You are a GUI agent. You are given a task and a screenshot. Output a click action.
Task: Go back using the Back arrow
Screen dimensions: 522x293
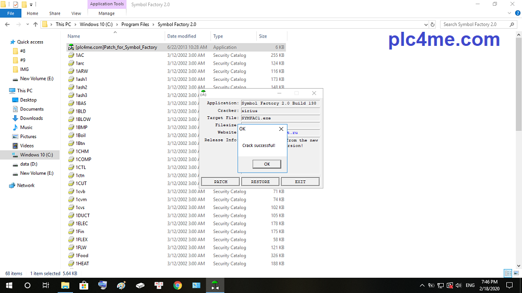coord(7,25)
